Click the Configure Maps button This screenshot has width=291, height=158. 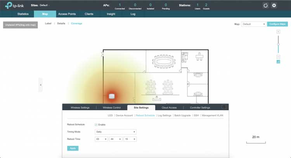click(278, 24)
